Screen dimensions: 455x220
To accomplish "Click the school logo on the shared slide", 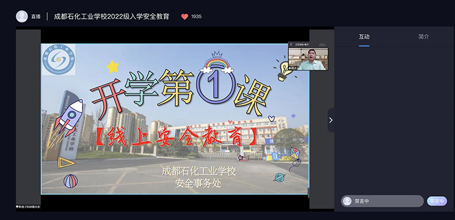I will pyautogui.click(x=59, y=59).
